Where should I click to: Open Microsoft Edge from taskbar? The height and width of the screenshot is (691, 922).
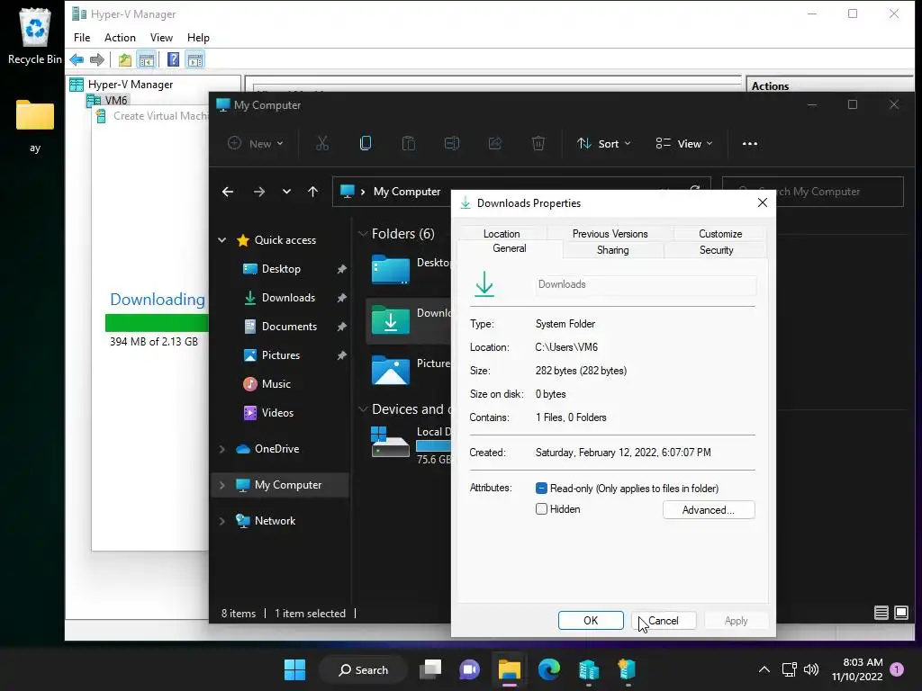548,669
